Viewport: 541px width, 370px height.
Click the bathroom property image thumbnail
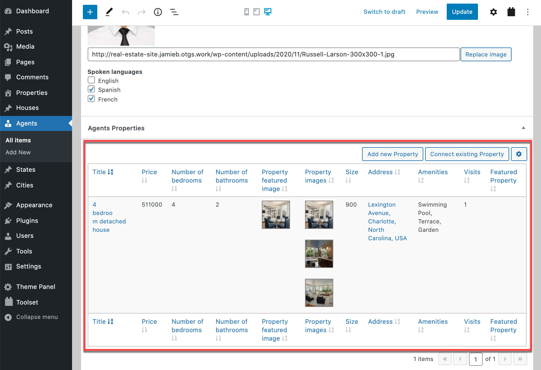319,254
